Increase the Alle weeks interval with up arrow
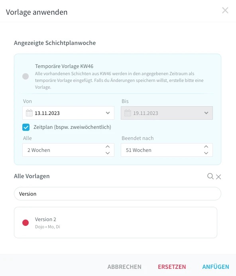 (108, 147)
